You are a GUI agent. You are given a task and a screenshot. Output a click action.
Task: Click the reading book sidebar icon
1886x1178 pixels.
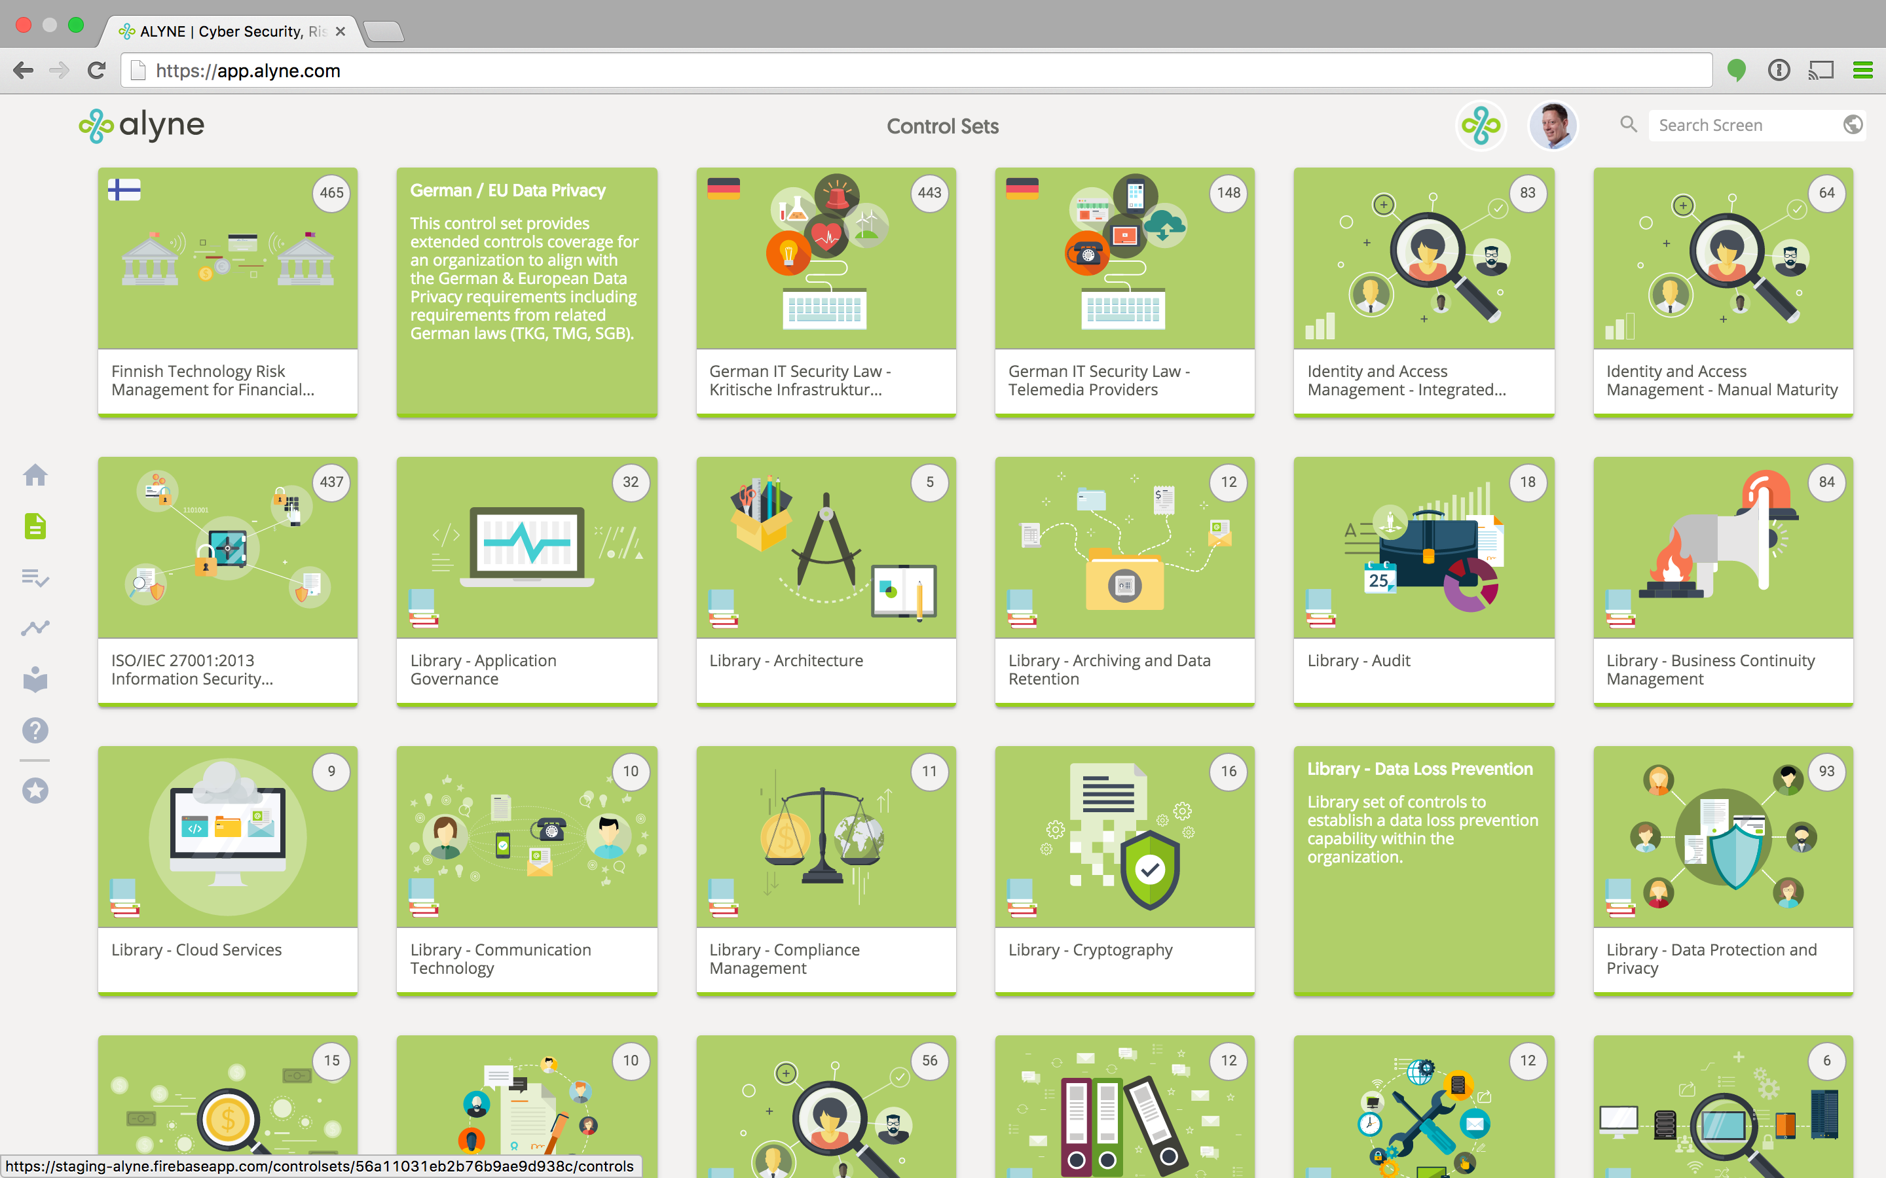point(35,679)
